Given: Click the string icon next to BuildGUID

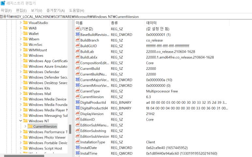Looking at the screenshot, I should pos(78,46).
